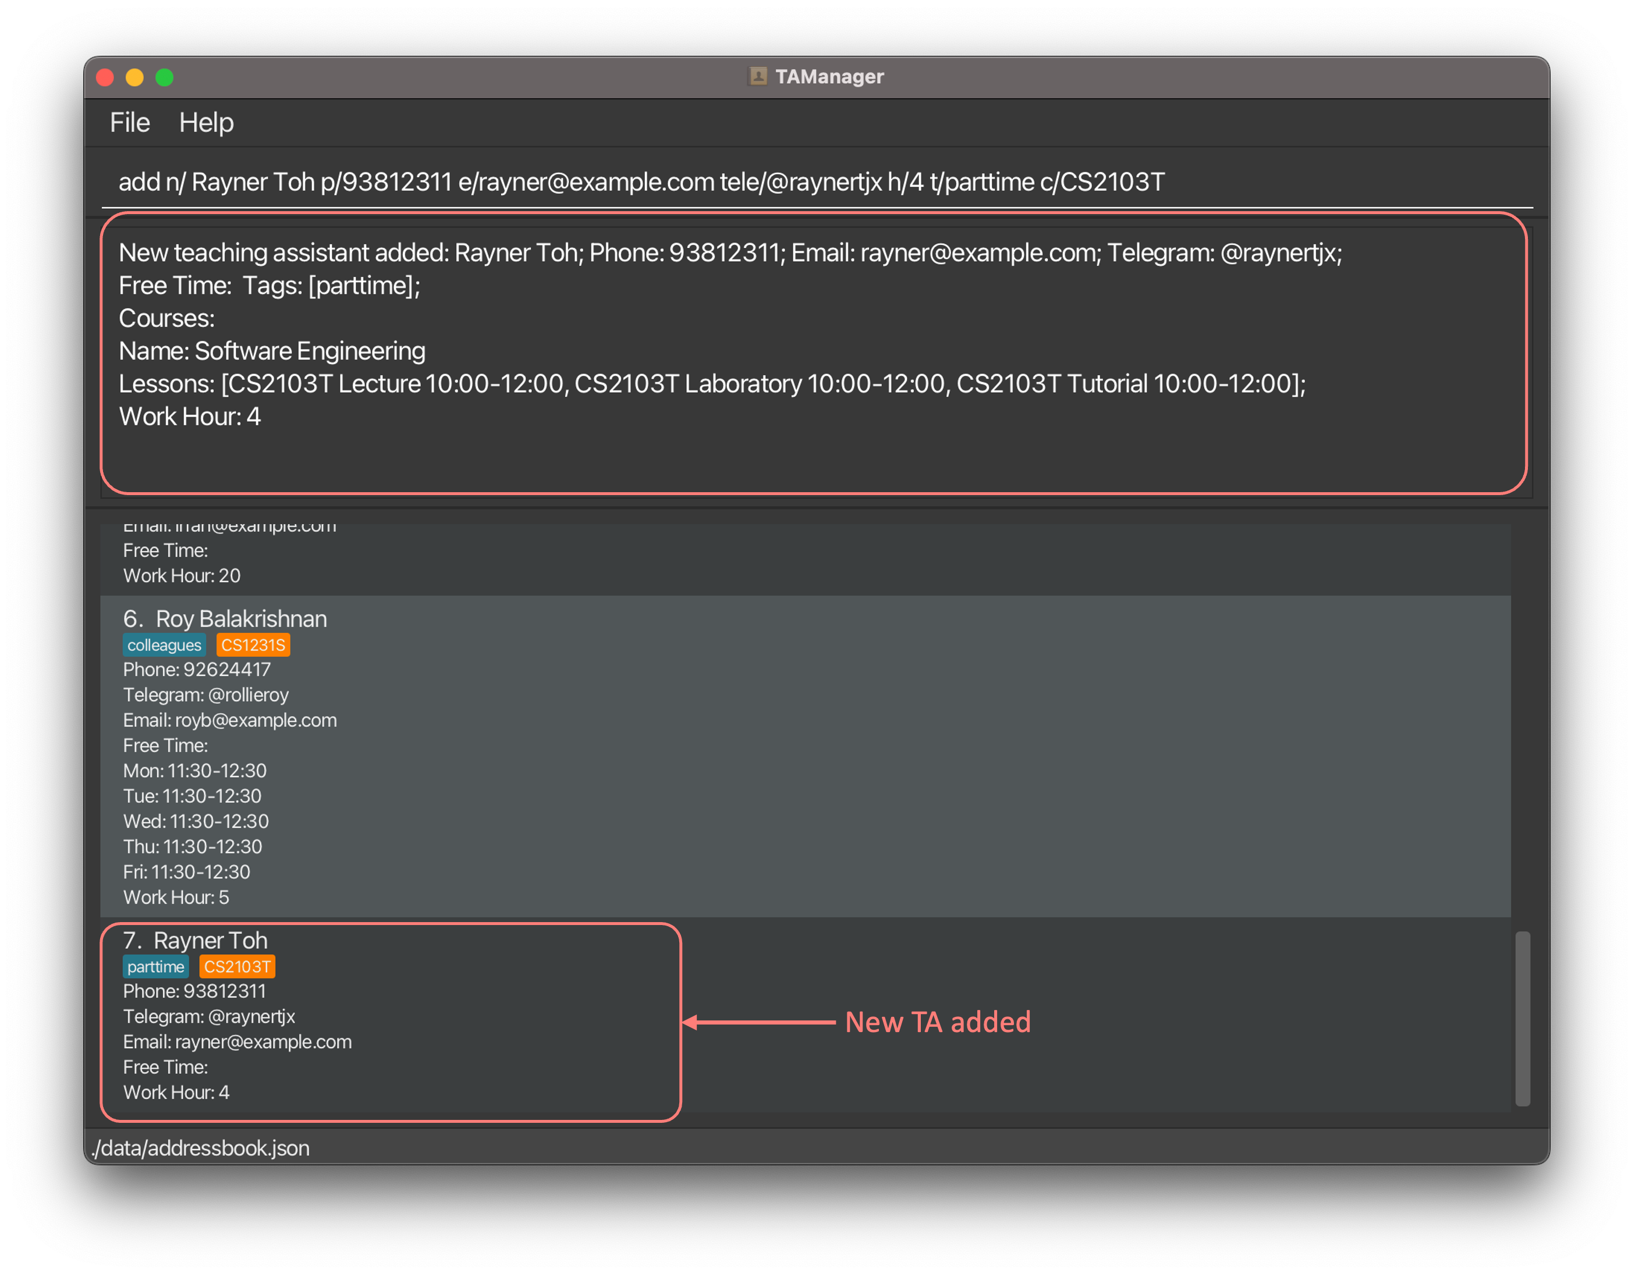Click the TAManager title bar app icon
Viewport: 1635px width, 1277px height.
(758, 76)
